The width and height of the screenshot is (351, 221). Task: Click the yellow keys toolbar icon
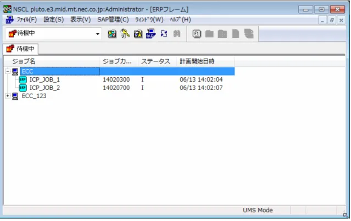coord(125,34)
